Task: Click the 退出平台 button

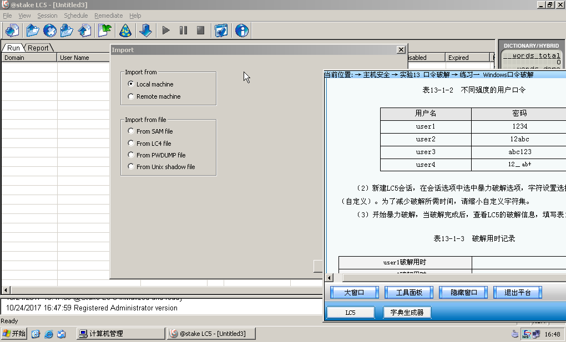Action: [x=518, y=293]
